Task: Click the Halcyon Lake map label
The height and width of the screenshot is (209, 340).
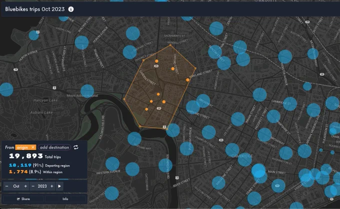Action: (x=45, y=100)
